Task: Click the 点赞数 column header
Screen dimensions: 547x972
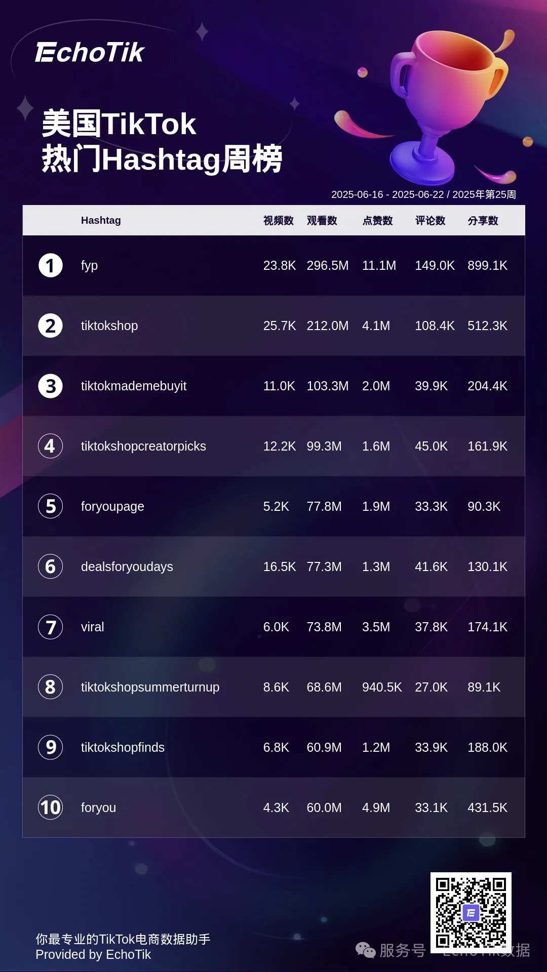Action: (377, 220)
